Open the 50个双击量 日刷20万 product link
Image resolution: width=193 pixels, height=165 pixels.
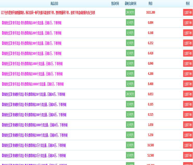click(33, 94)
